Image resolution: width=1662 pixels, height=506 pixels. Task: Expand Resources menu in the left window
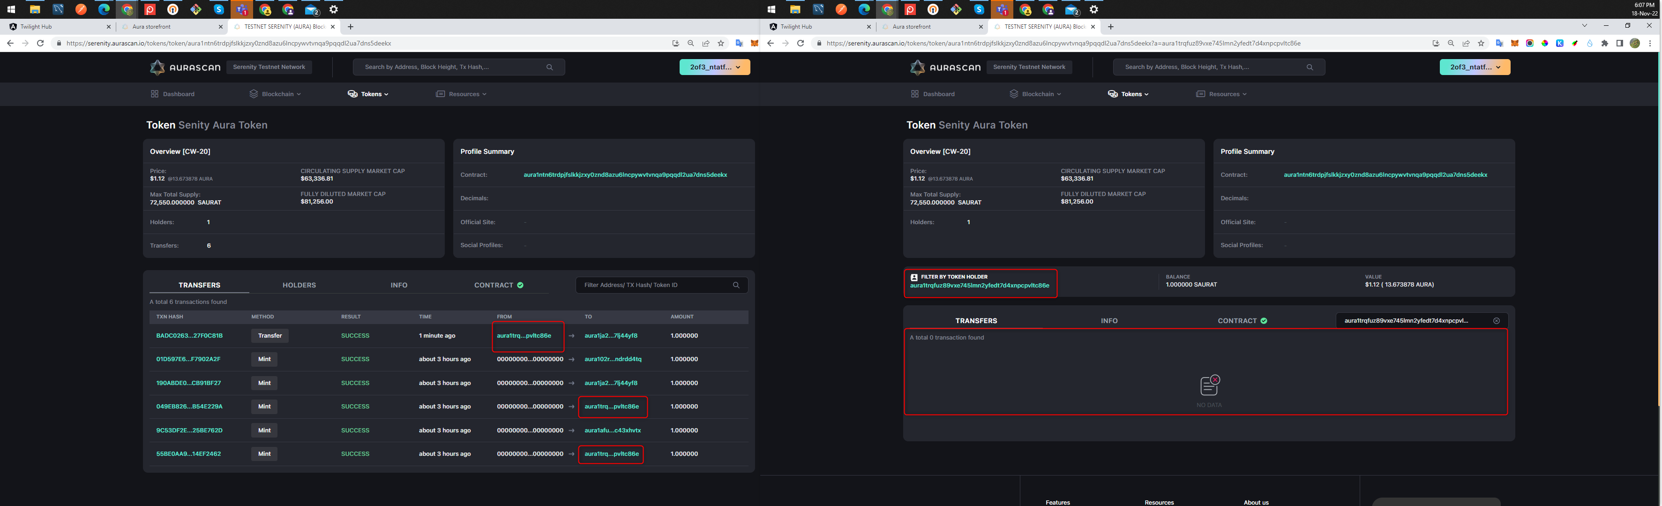click(461, 94)
